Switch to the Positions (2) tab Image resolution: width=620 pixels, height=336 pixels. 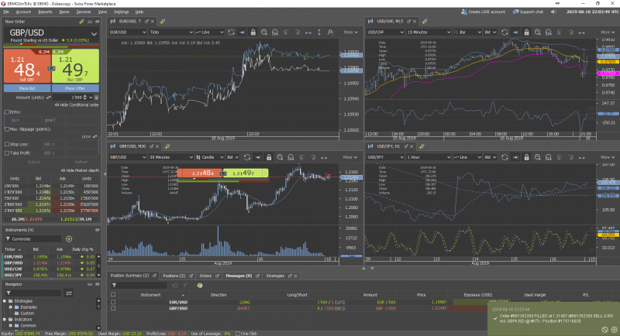pos(174,276)
